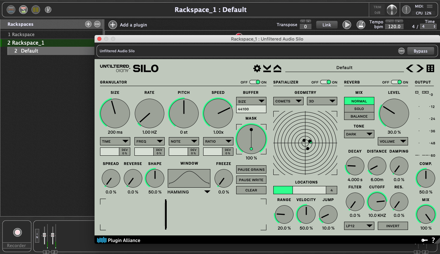The height and width of the screenshot is (254, 440).
Task: Open the DARK tone dropdown
Action: point(359,134)
